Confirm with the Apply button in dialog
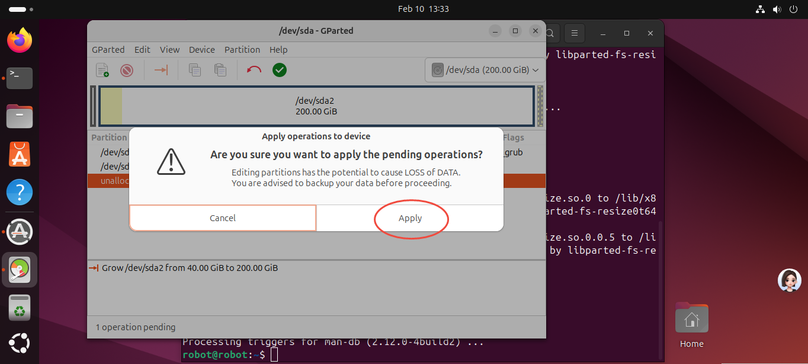808x364 pixels. [x=410, y=218]
